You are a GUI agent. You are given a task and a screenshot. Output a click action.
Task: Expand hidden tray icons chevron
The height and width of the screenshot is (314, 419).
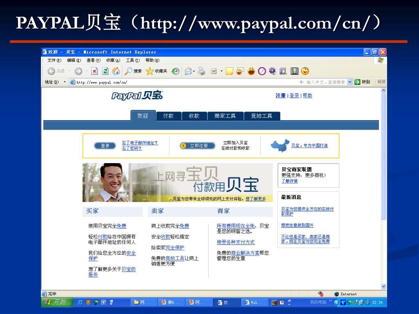336,302
